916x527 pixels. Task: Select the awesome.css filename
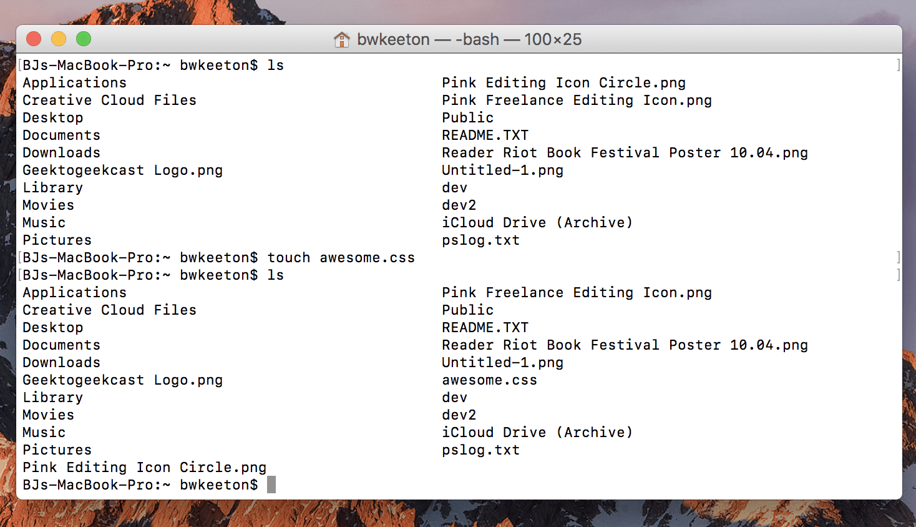(489, 380)
